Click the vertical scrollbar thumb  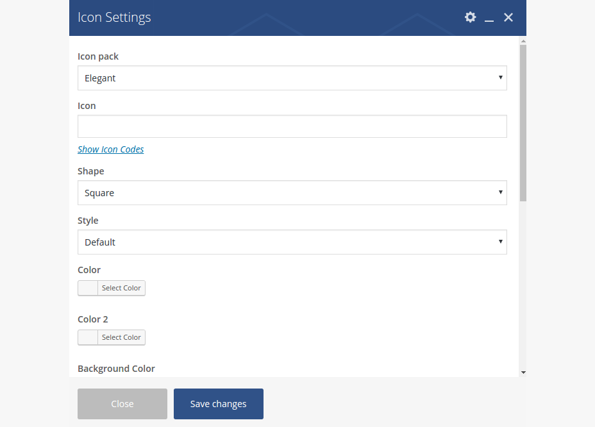(x=523, y=122)
